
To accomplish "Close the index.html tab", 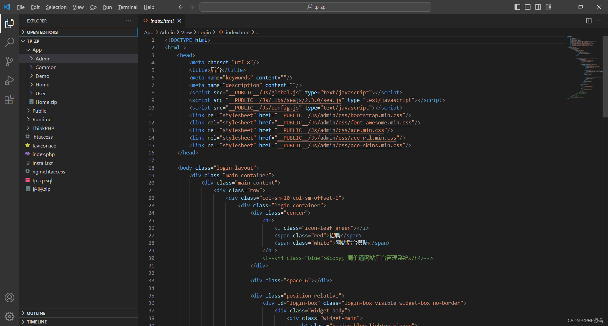I will point(179,21).
